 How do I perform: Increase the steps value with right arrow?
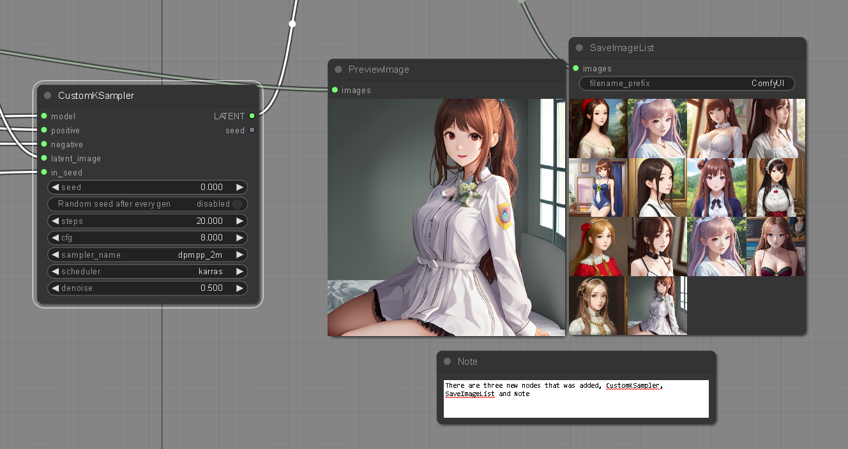click(x=239, y=221)
